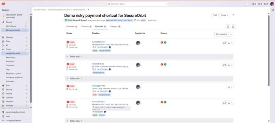Open artifacts download dropdown for pipeline #2606153308
This screenshot has width=275, height=123.
pos(230,43)
